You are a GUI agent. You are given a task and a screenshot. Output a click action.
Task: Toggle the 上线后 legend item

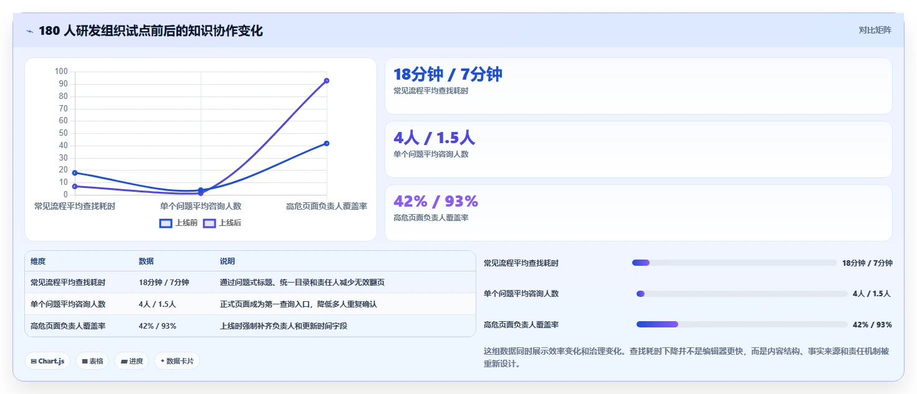[222, 223]
